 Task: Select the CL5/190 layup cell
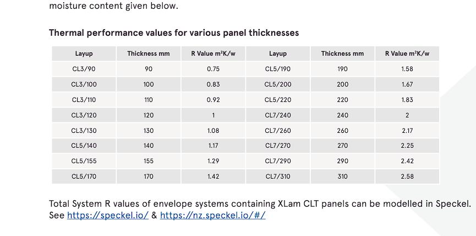pyautogui.click(x=278, y=69)
